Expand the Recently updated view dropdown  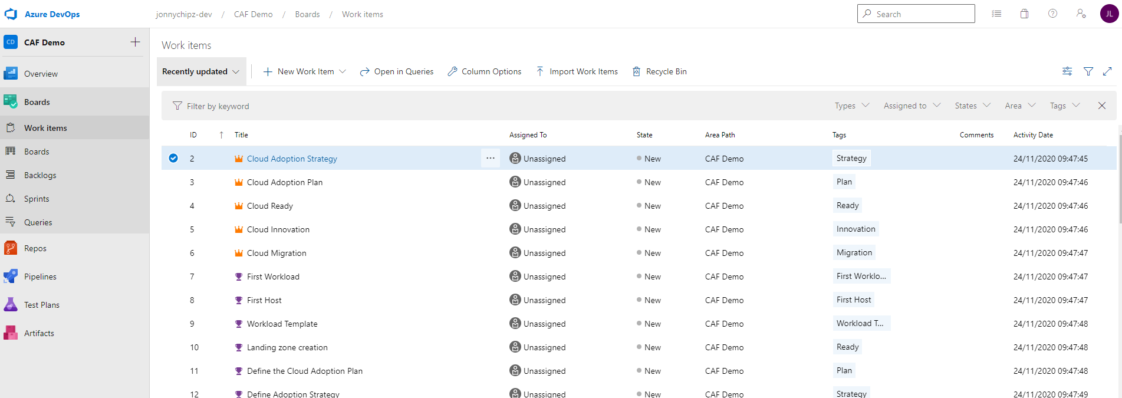(201, 71)
